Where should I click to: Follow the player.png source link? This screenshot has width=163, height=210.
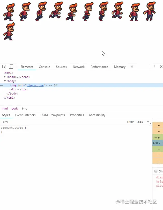click(35, 85)
